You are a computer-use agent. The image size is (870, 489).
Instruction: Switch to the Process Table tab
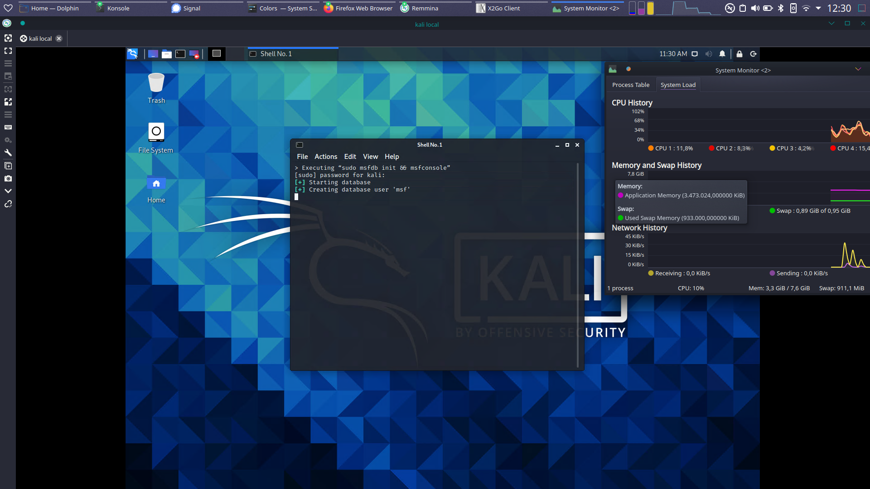tap(630, 85)
